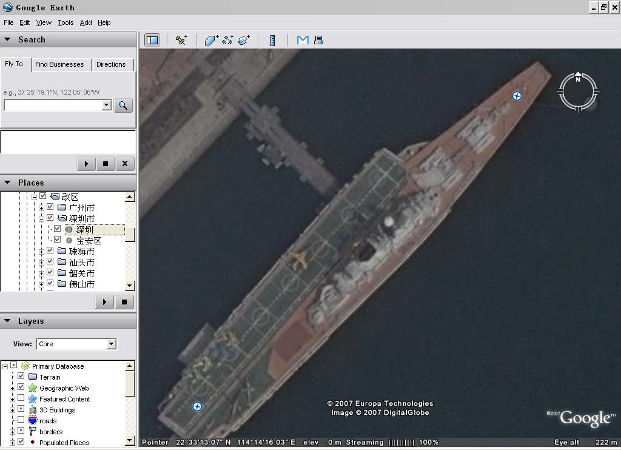This screenshot has height=450, width=621.
Task: Collapse the Layers panel
Action: [7, 320]
